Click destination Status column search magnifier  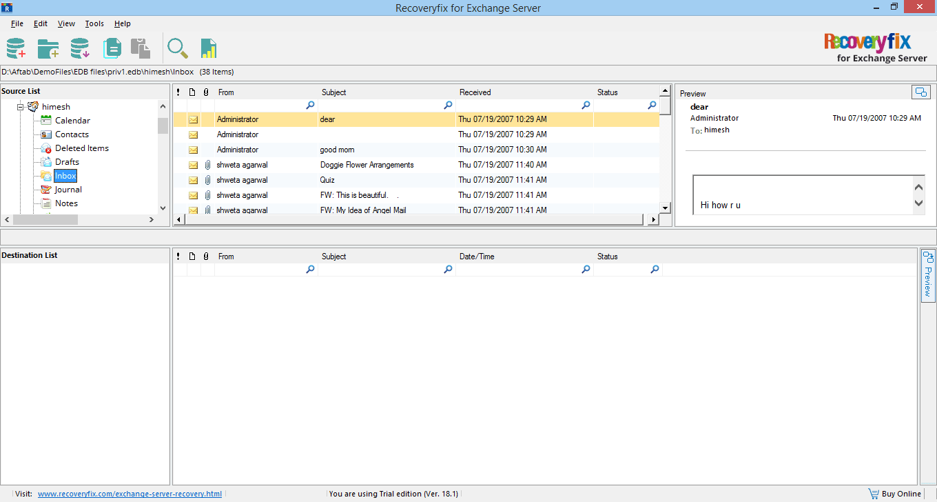coord(655,270)
